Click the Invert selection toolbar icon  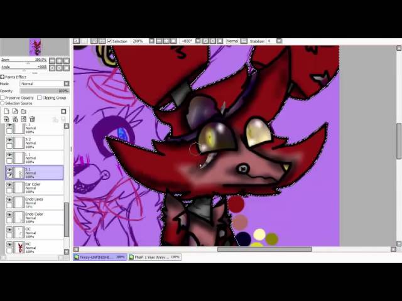102,41
